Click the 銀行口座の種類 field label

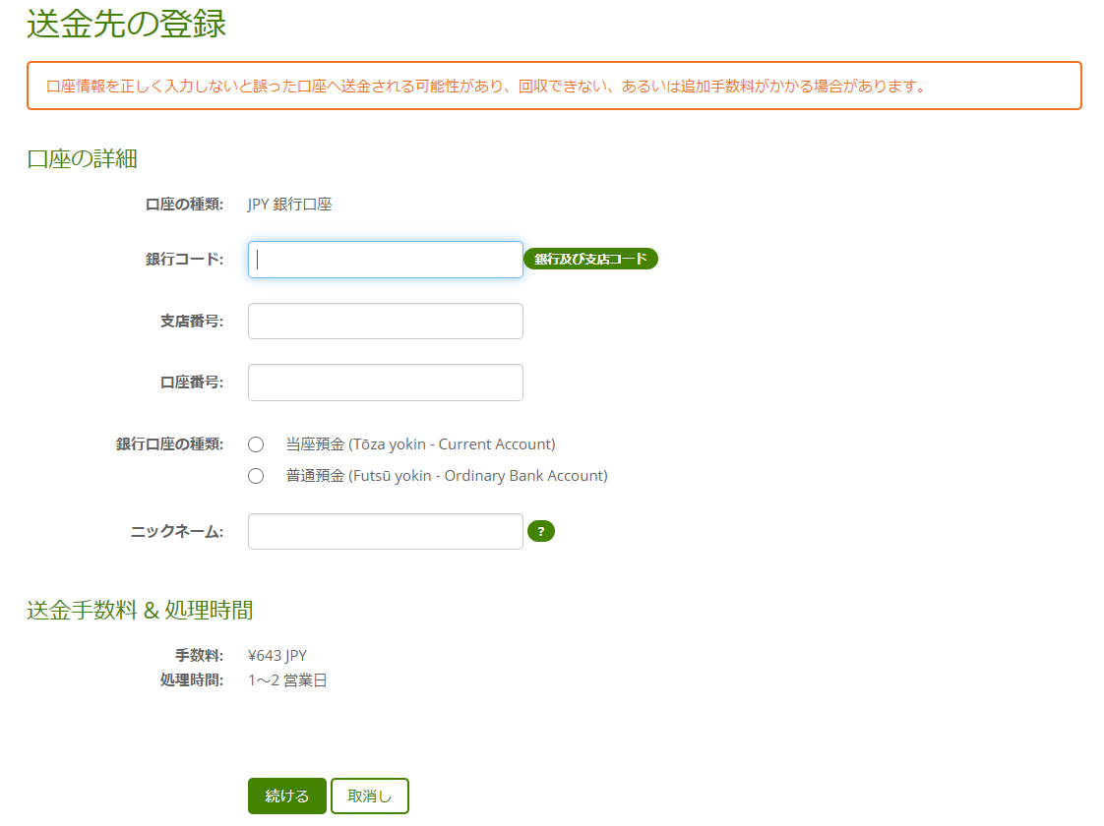tap(182, 443)
